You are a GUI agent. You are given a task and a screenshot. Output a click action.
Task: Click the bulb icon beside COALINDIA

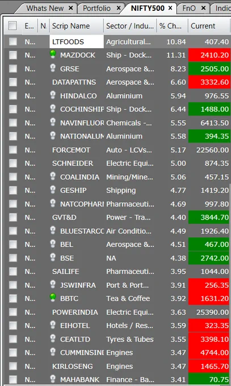(53, 176)
